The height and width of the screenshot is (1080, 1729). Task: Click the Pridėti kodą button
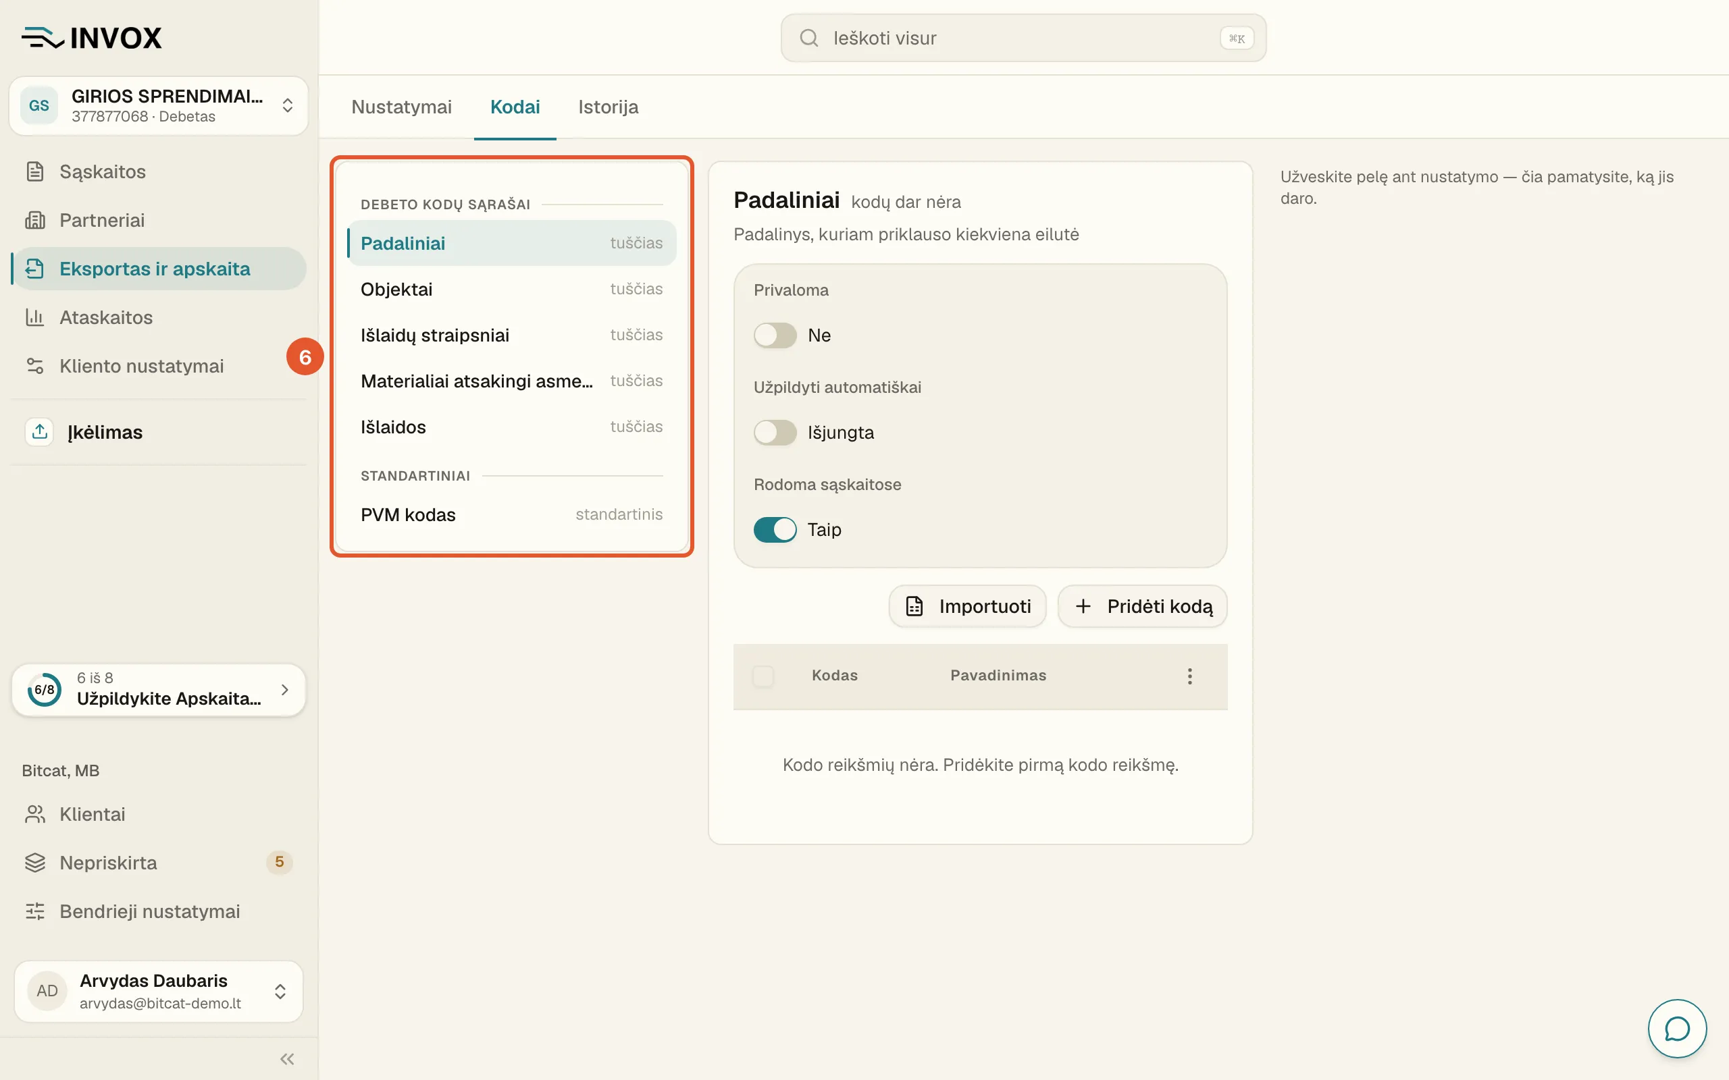pos(1143,606)
